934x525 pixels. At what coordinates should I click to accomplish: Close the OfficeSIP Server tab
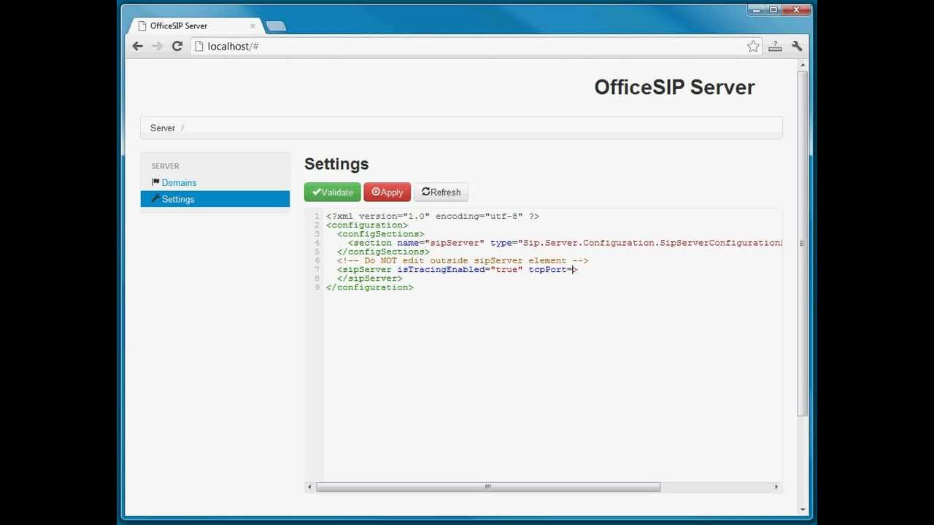252,26
